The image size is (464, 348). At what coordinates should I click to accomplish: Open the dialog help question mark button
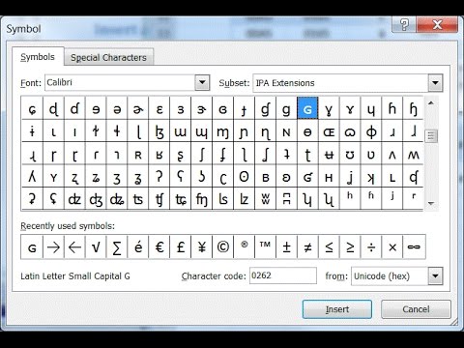coord(404,24)
